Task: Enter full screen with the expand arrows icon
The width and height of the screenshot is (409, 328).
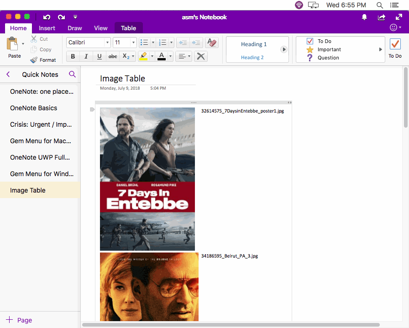Action: tap(399, 17)
